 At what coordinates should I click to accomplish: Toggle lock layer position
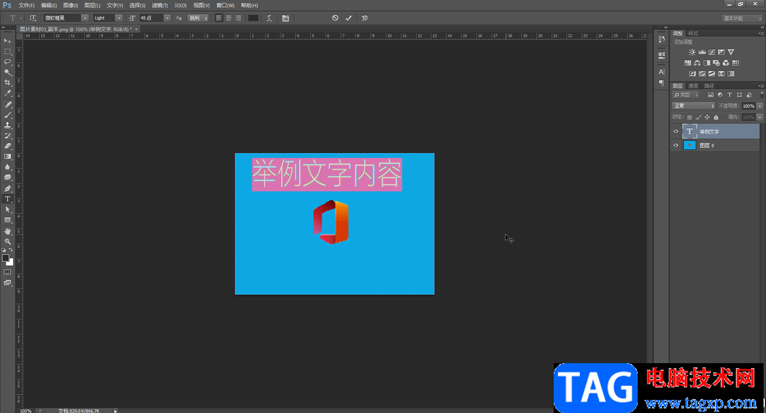tap(707, 117)
